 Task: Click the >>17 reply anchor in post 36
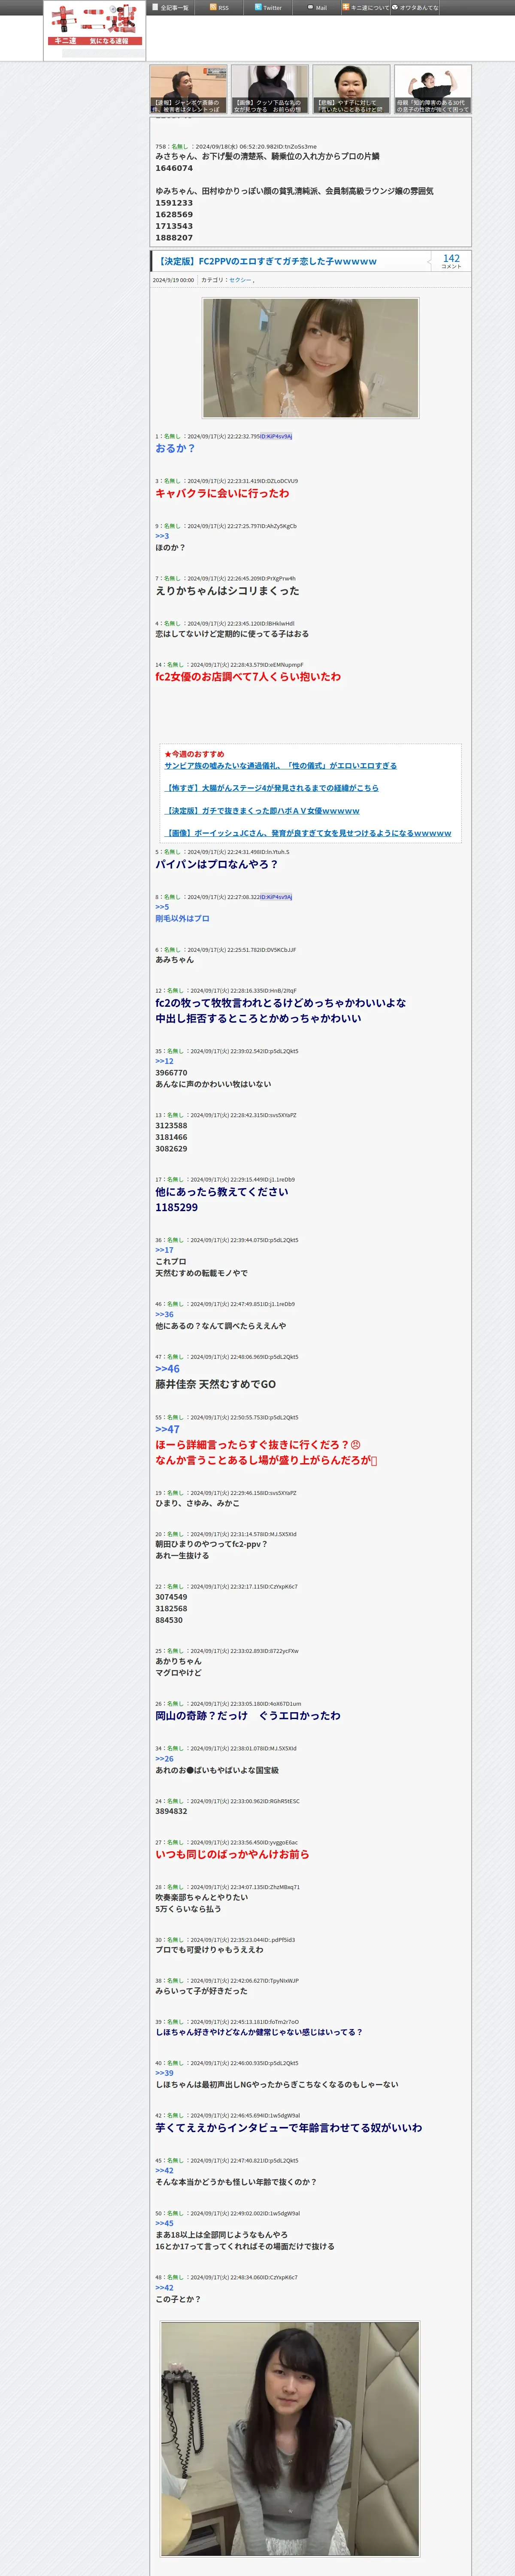(x=164, y=1250)
